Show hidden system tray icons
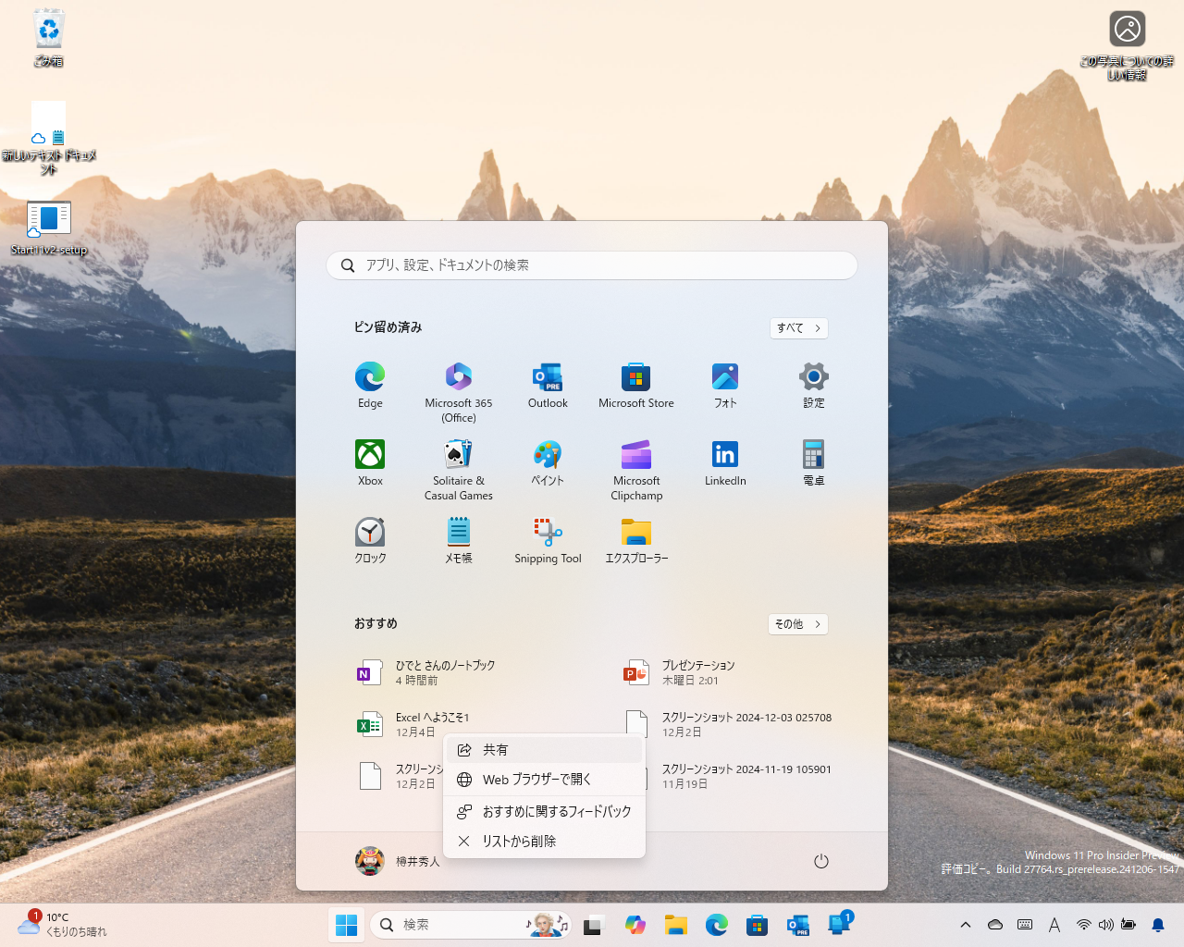This screenshot has width=1184, height=947. 965,924
